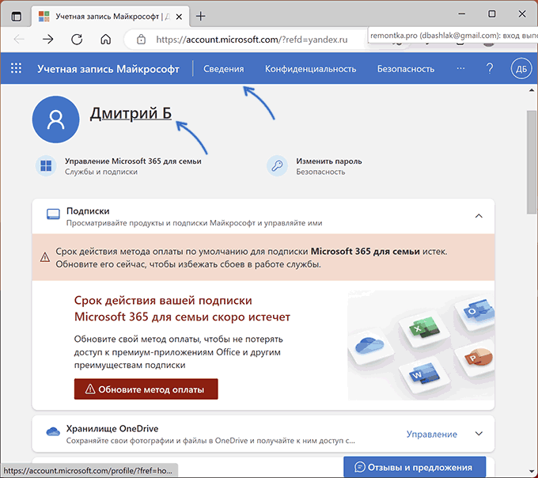Click the Office apps promotional image
Viewport: 538px width, 478px height.
[421, 346]
